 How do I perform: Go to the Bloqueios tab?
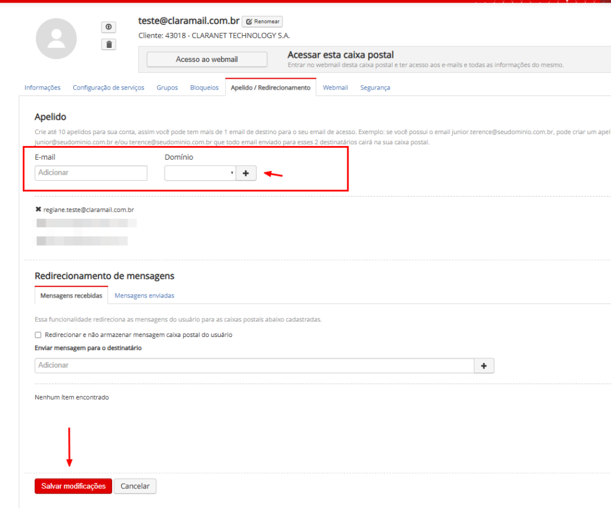click(x=204, y=88)
